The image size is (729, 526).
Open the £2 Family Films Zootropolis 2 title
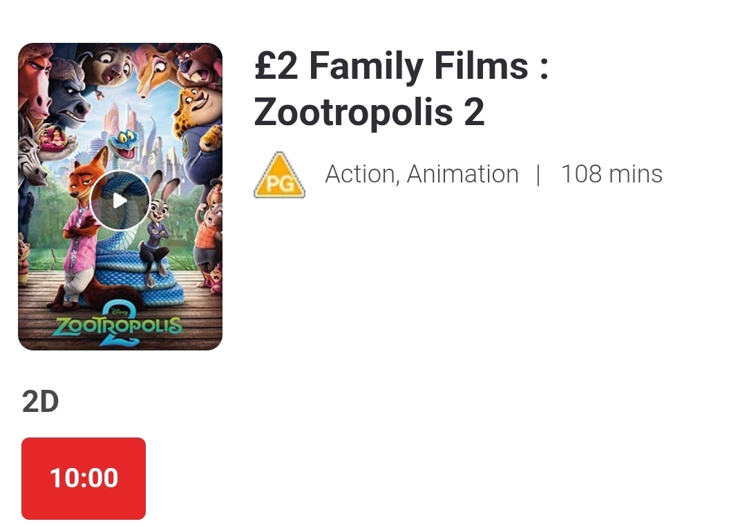[401, 88]
